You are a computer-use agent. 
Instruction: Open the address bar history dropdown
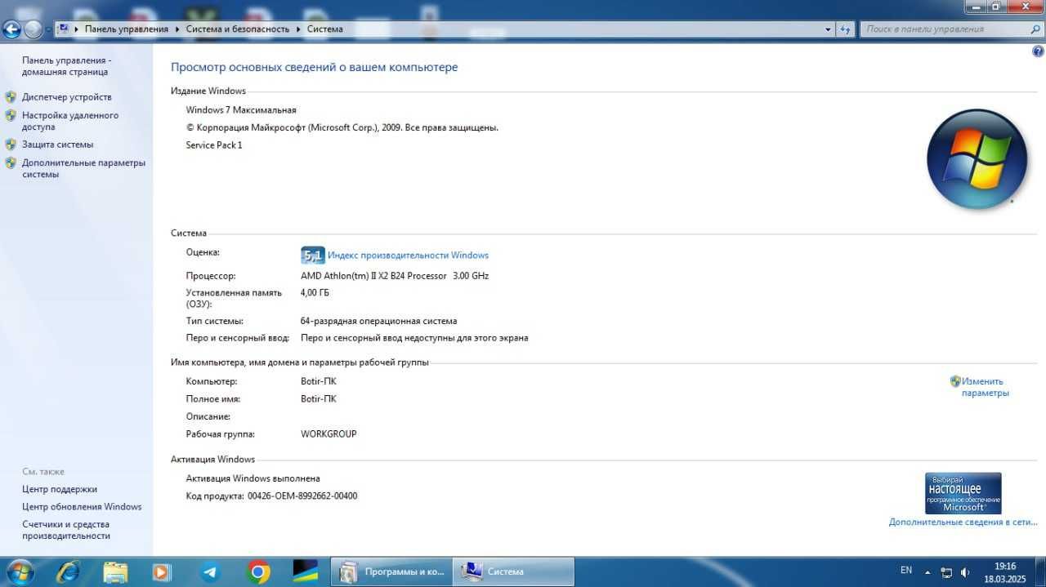point(829,29)
